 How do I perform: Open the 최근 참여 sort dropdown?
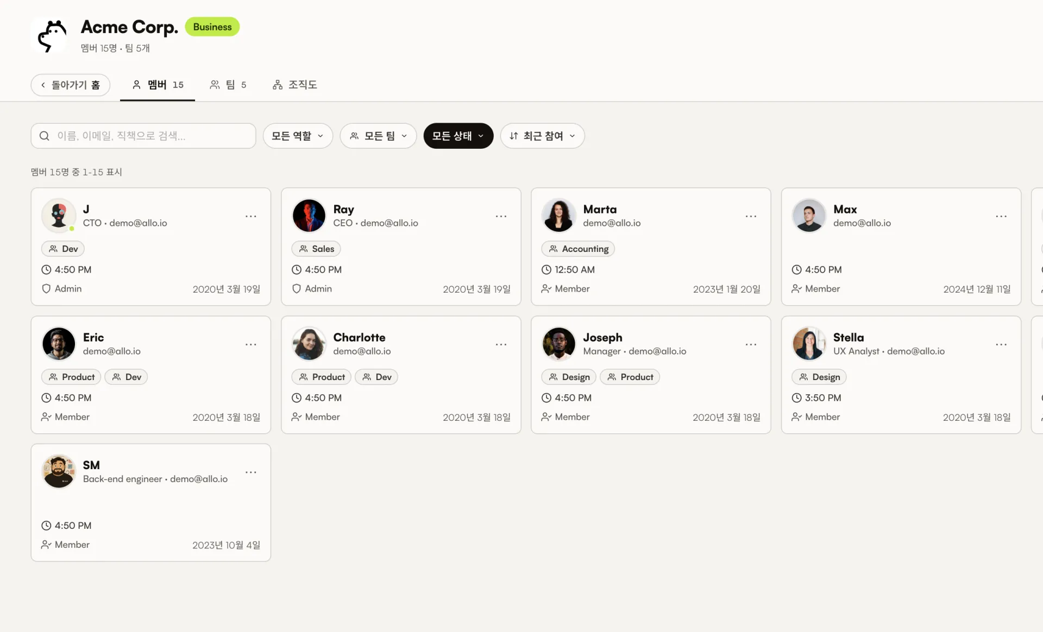pos(542,136)
